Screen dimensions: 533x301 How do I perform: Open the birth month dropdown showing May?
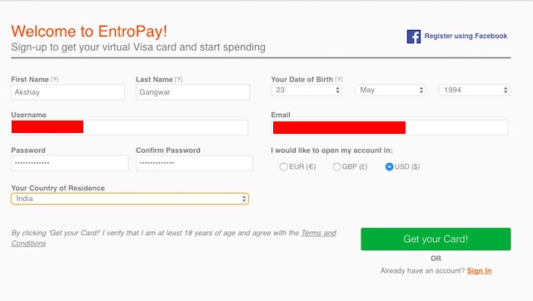tap(391, 90)
